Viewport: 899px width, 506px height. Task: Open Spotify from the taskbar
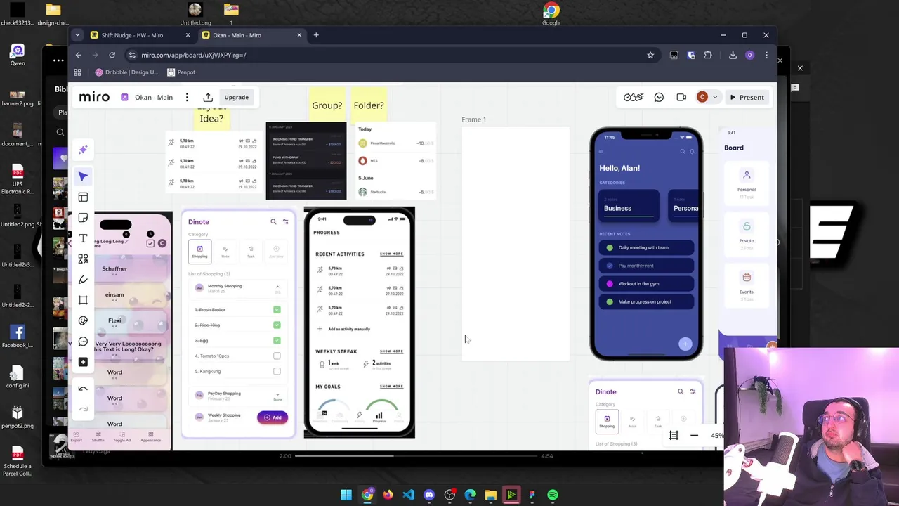[553, 495]
